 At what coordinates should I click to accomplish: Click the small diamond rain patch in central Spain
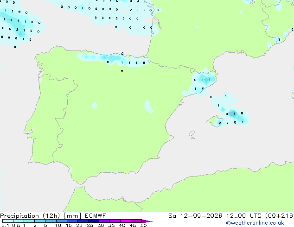click(95, 106)
